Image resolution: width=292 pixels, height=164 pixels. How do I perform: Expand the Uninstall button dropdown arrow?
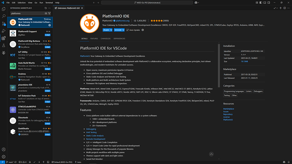point(123,30)
